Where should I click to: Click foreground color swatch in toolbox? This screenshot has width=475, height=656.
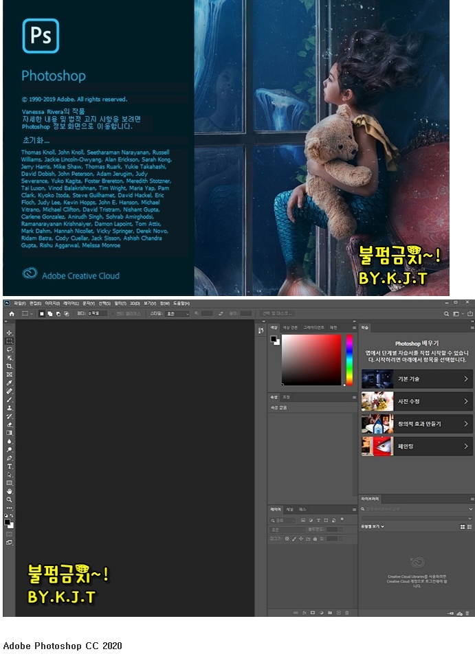(7, 522)
